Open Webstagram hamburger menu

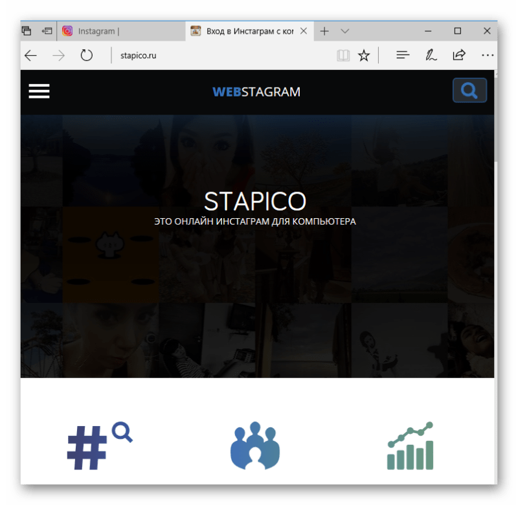click(39, 91)
